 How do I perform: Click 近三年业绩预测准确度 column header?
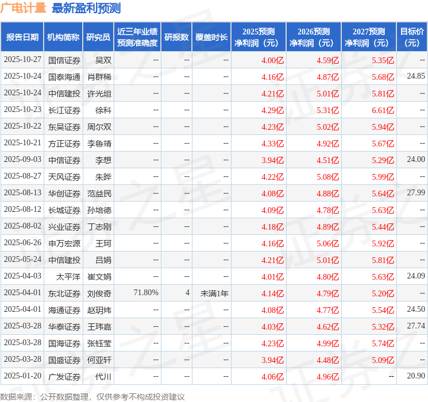pos(137,37)
